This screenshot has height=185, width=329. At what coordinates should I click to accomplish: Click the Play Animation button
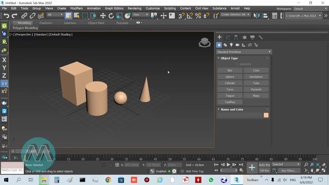point(228,164)
